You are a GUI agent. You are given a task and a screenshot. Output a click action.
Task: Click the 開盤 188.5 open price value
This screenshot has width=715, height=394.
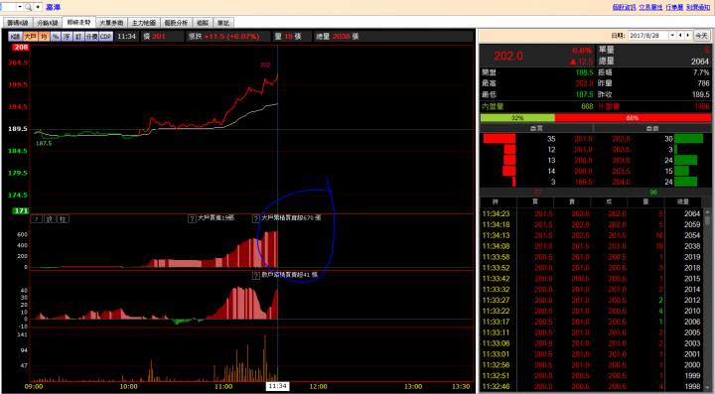[x=584, y=72]
